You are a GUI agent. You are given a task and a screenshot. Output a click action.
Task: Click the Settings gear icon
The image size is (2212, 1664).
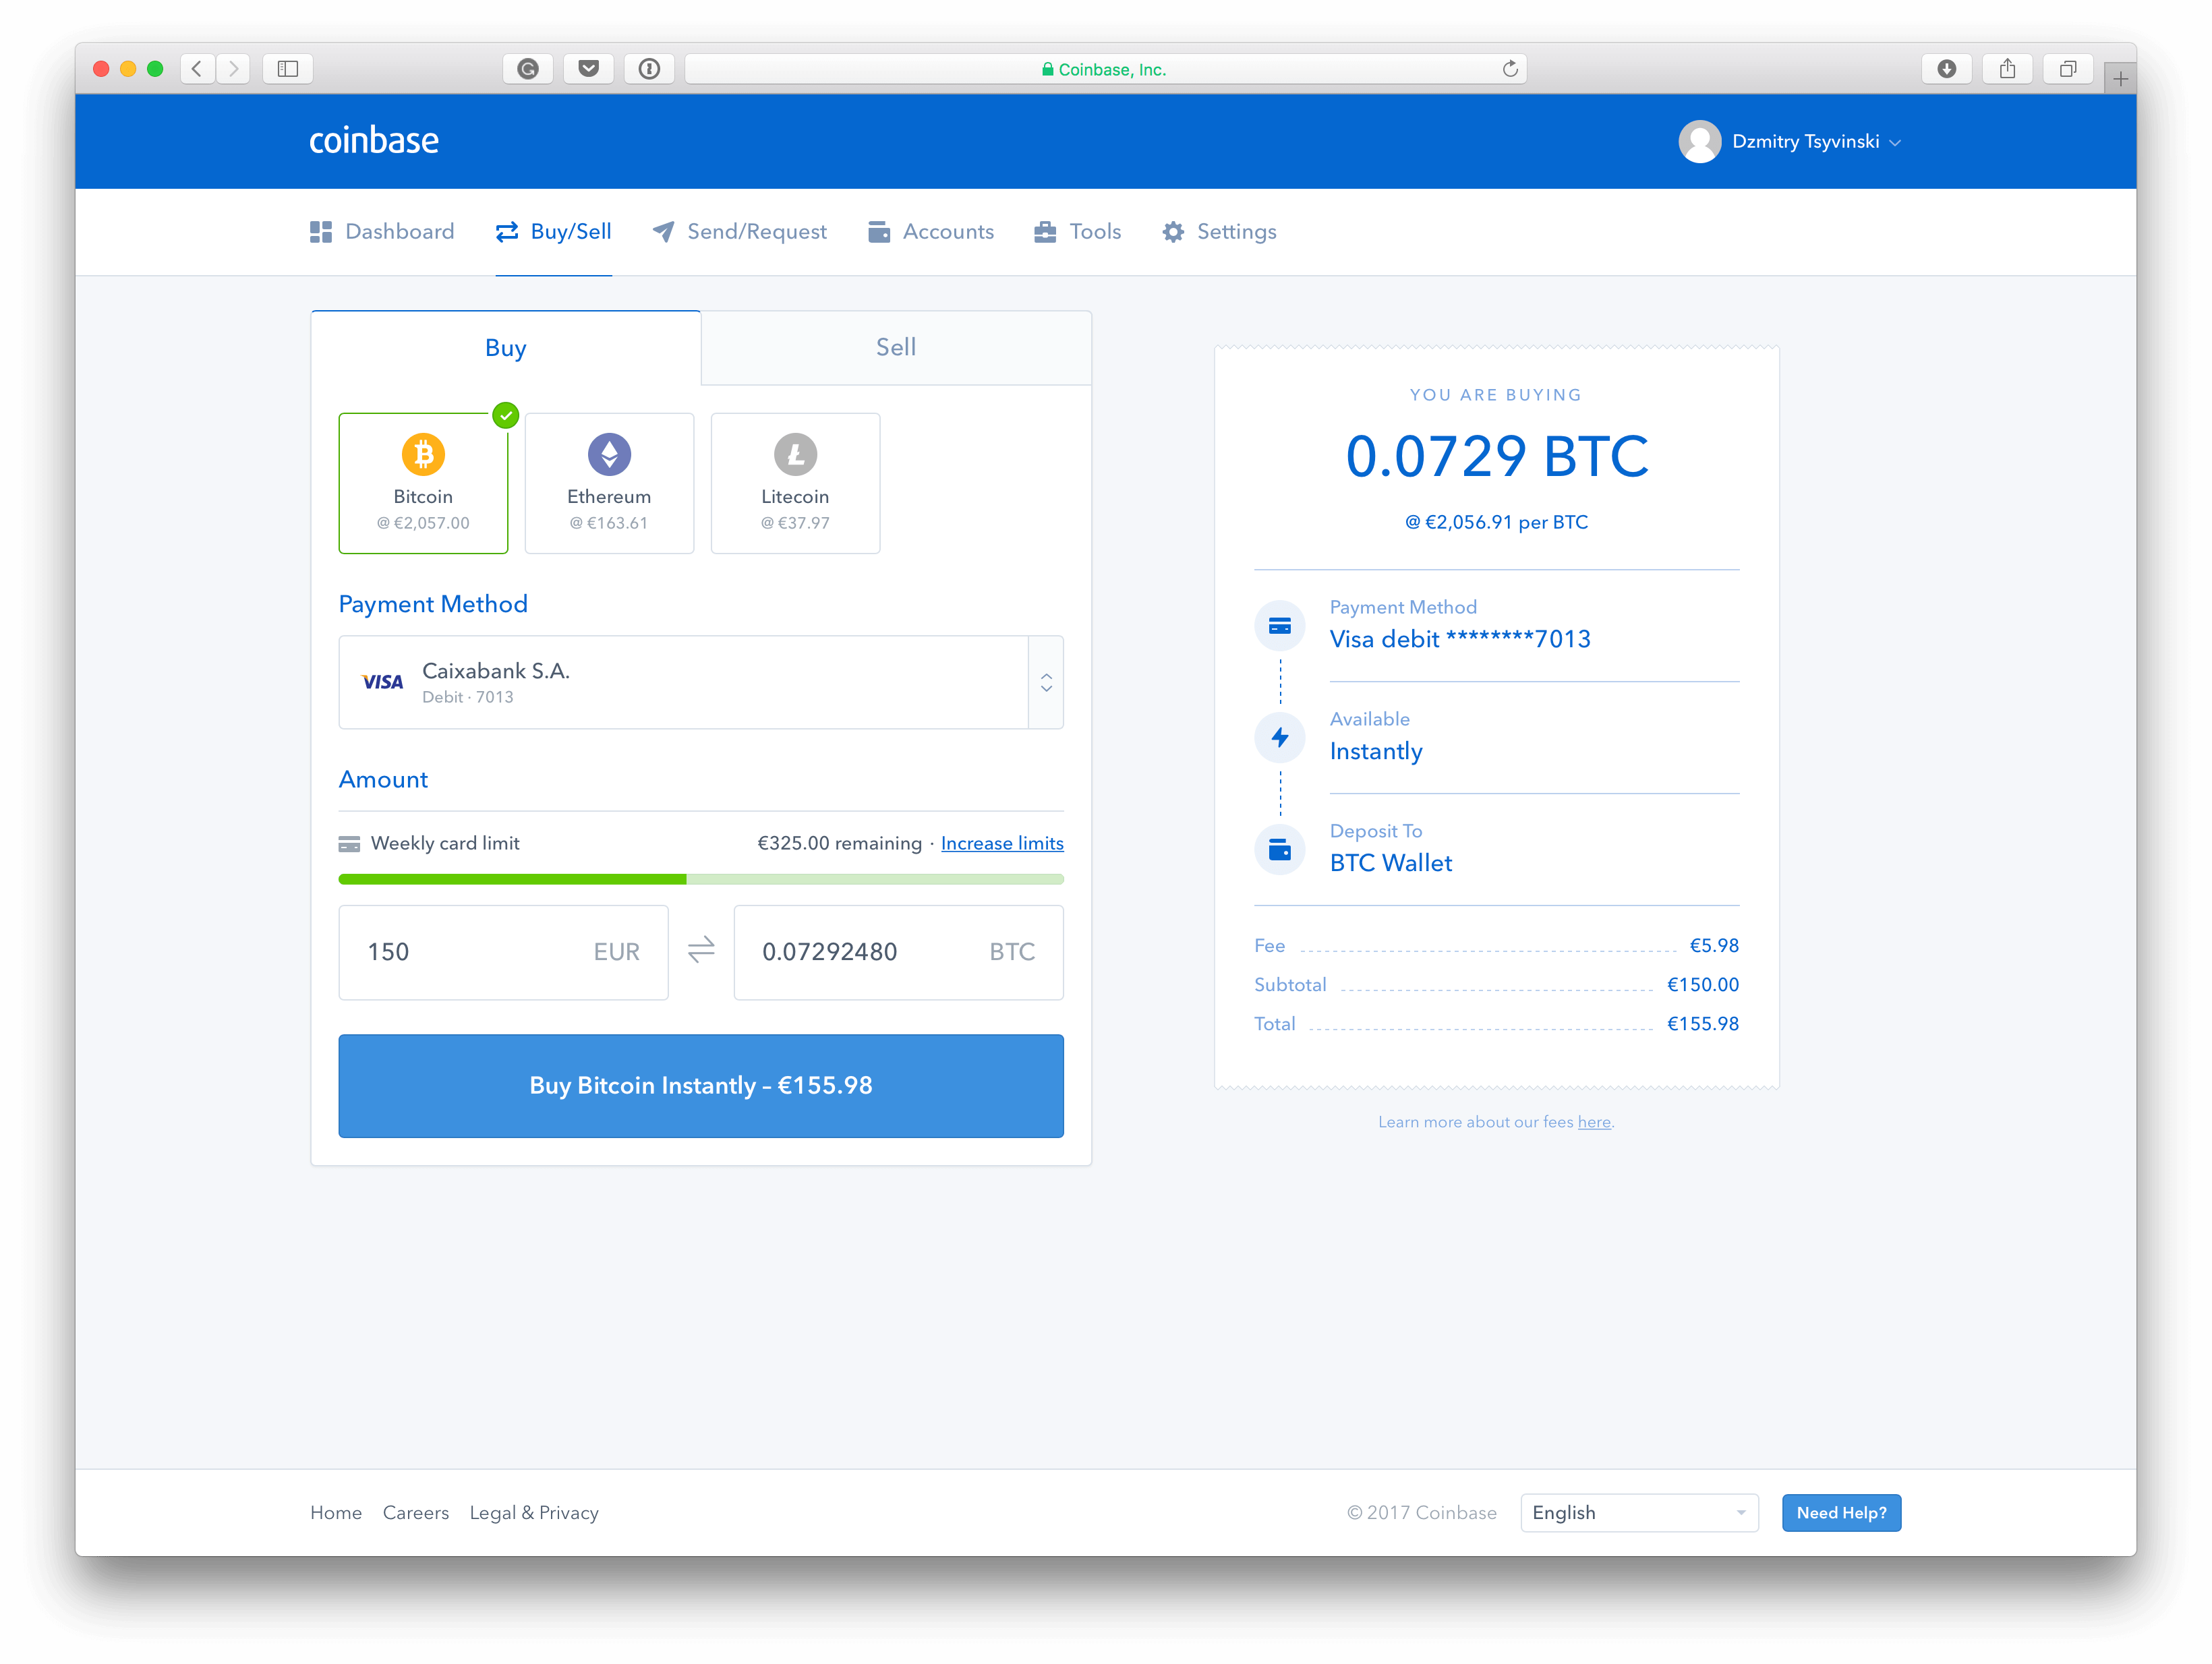(1173, 232)
